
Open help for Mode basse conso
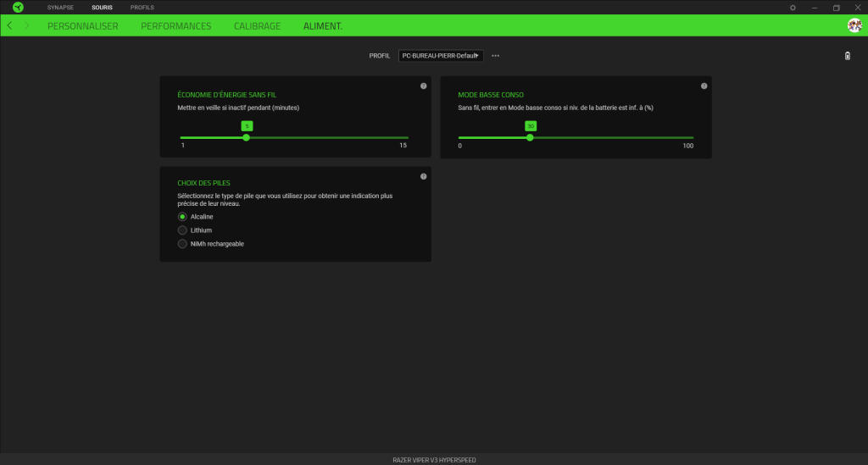coord(704,86)
